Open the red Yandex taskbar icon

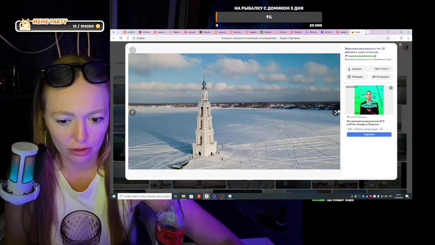pyautogui.click(x=199, y=196)
